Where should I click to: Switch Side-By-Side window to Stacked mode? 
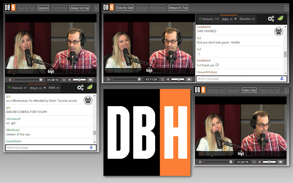click(141, 8)
